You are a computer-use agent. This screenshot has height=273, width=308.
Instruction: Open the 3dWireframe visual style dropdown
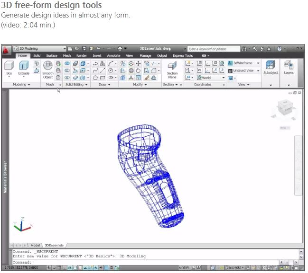click(244, 63)
